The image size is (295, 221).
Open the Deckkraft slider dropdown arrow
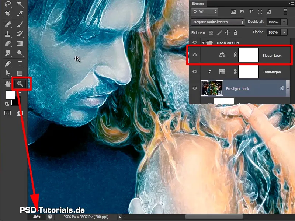point(284,22)
